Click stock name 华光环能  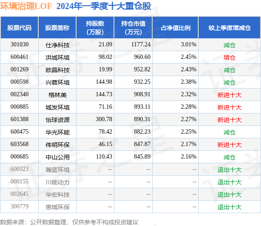[x=58, y=132]
